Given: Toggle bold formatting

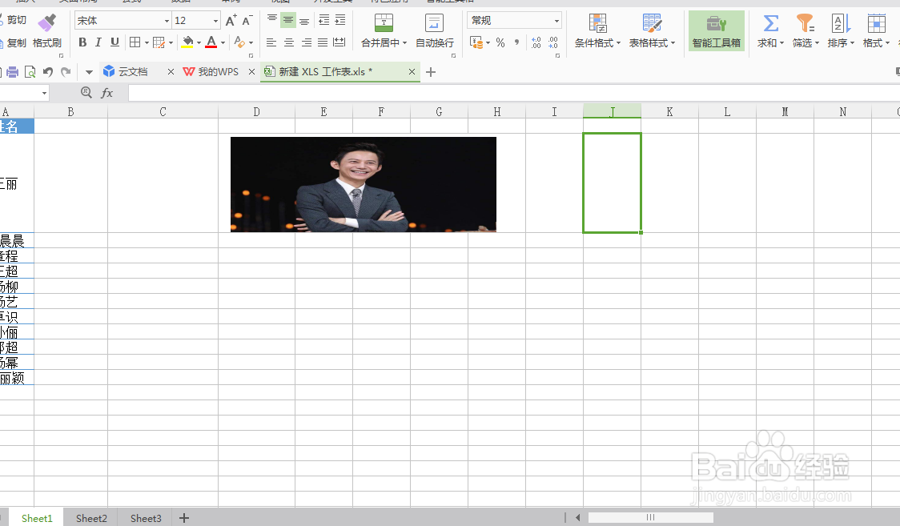Looking at the screenshot, I should (82, 42).
